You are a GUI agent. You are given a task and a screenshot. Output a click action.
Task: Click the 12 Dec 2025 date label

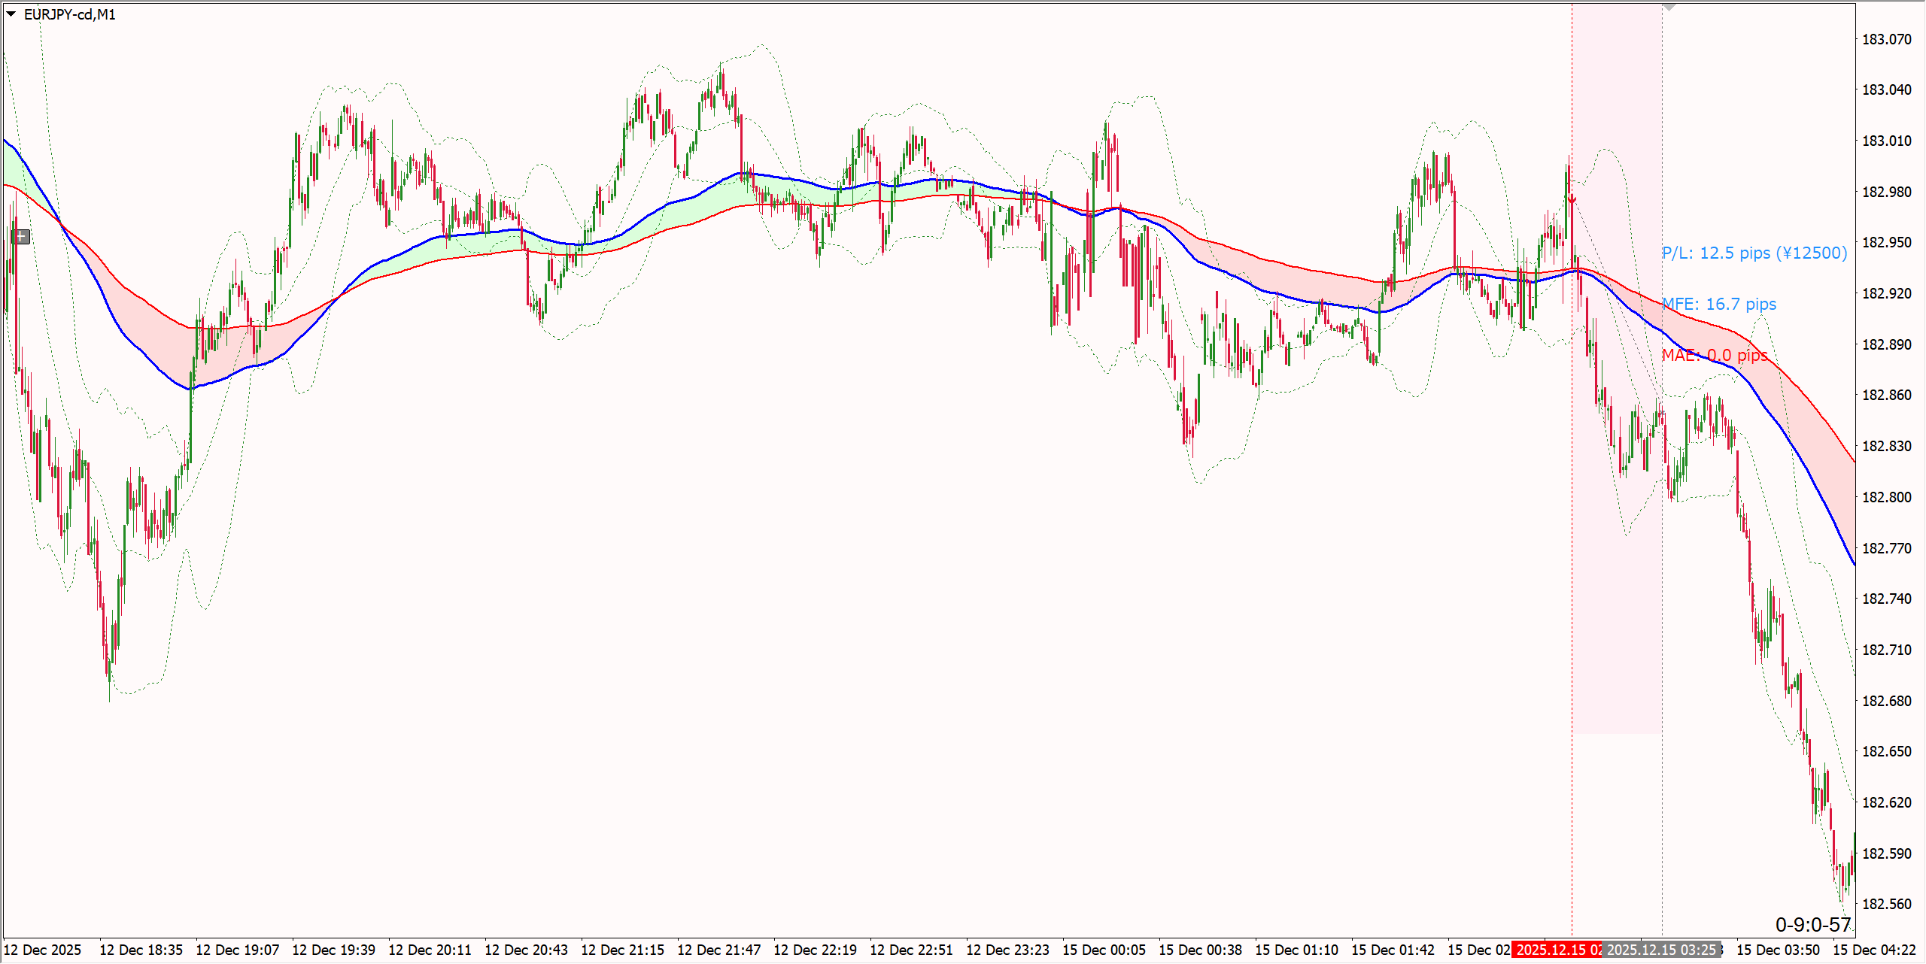click(42, 950)
